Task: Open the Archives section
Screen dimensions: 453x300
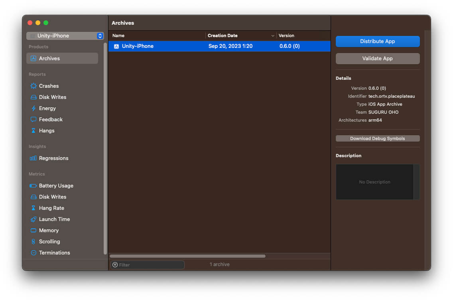Action: pos(62,58)
